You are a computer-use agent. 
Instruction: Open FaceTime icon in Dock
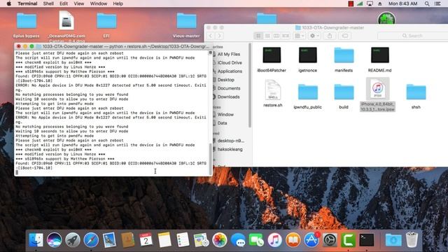256,239
